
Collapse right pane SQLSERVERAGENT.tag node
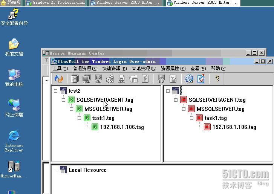click(x=176, y=100)
